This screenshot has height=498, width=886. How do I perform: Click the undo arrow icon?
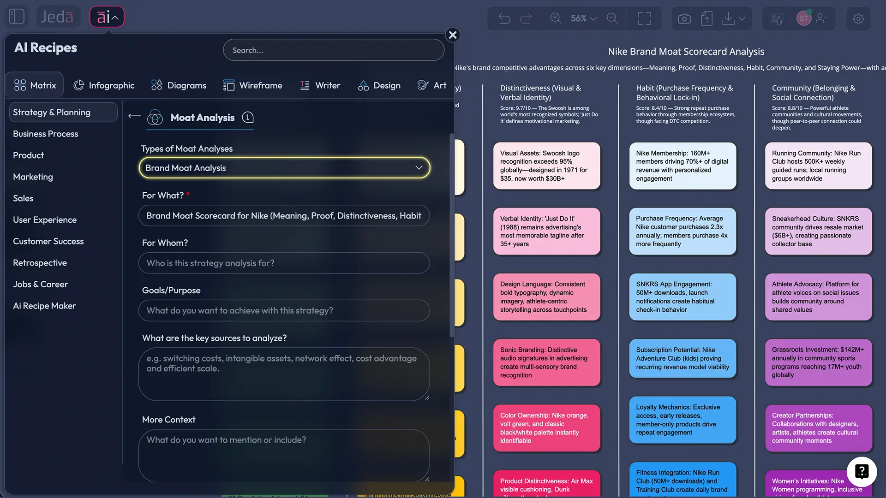[504, 18]
